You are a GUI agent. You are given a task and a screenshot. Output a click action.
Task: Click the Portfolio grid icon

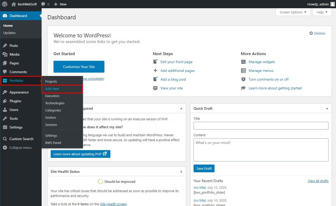pyautogui.click(x=5, y=81)
